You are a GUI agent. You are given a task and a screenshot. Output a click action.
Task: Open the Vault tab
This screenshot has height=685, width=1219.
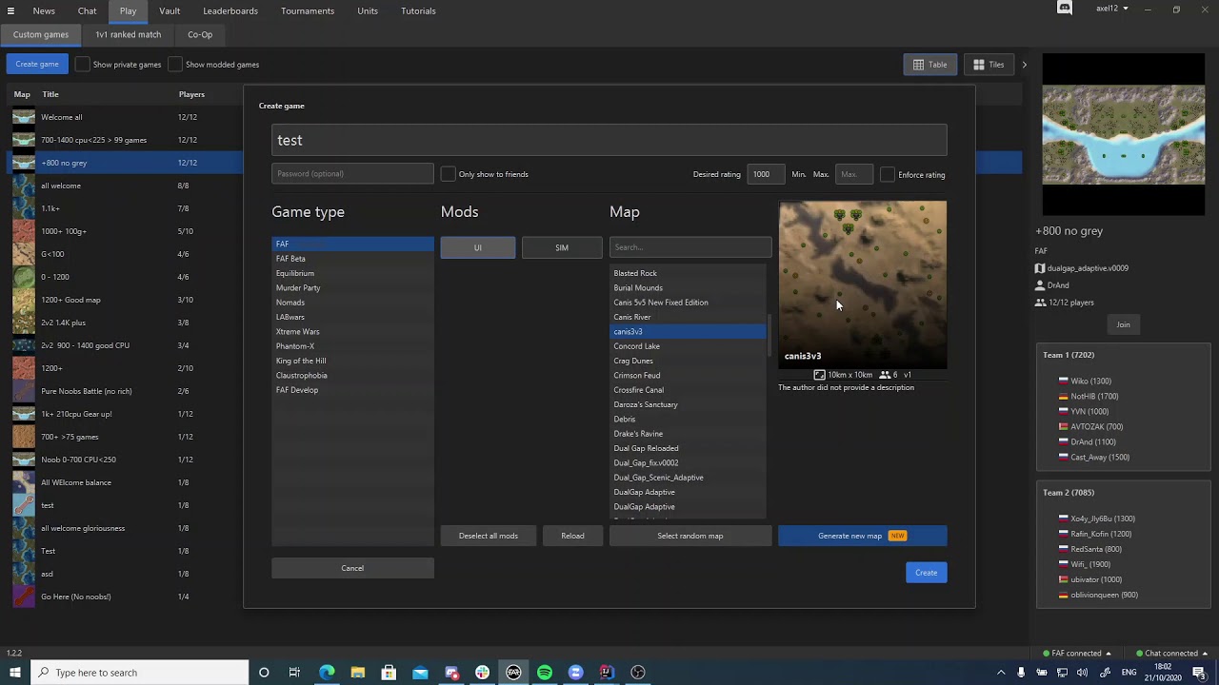pos(170,11)
